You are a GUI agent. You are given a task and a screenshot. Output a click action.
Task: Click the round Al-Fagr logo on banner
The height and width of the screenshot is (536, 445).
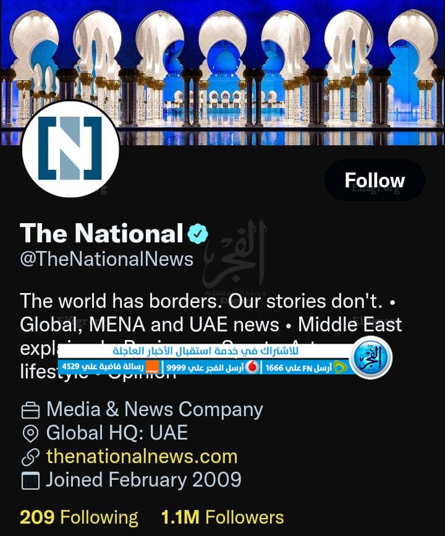[371, 357]
